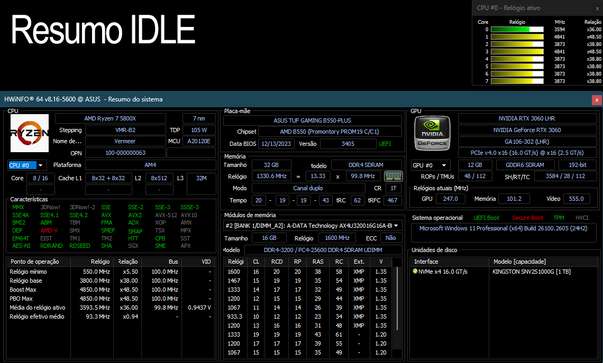Screen dimensions: 603x363
Task: Click the AMD Ryzen CPU logo
Action: point(30,133)
